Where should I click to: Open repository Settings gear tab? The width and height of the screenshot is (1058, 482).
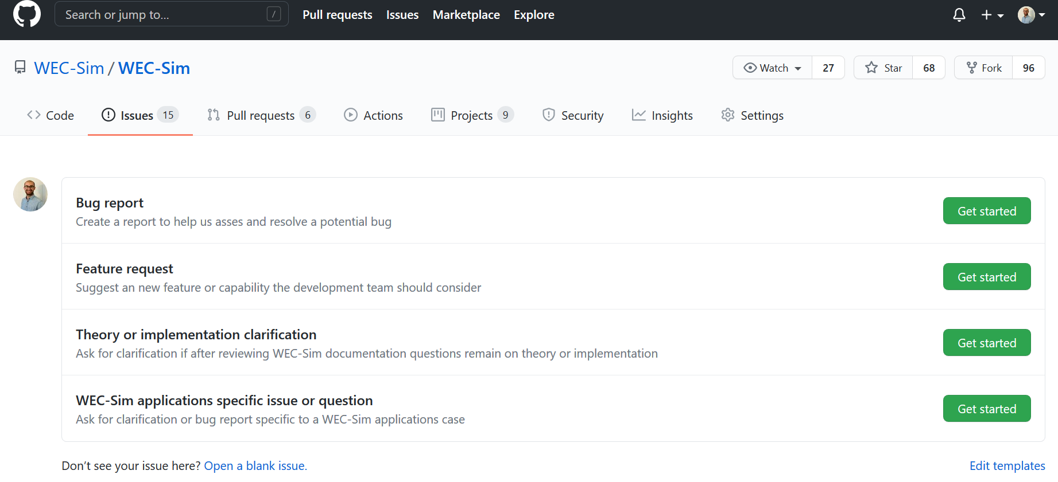[x=753, y=115]
